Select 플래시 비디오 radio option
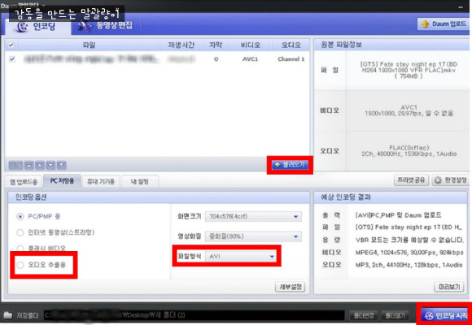The width and height of the screenshot is (472, 325). pos(20,249)
